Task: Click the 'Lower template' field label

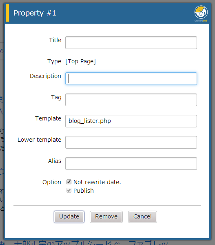Action: 39,140
